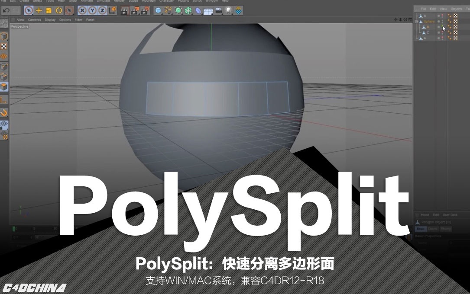Select object D in Object Manager
The height and width of the screenshot is (294, 470).
(x=428, y=27)
